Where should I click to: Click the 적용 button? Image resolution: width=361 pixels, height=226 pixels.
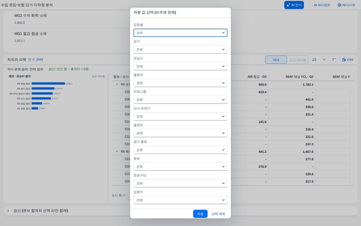point(200,214)
